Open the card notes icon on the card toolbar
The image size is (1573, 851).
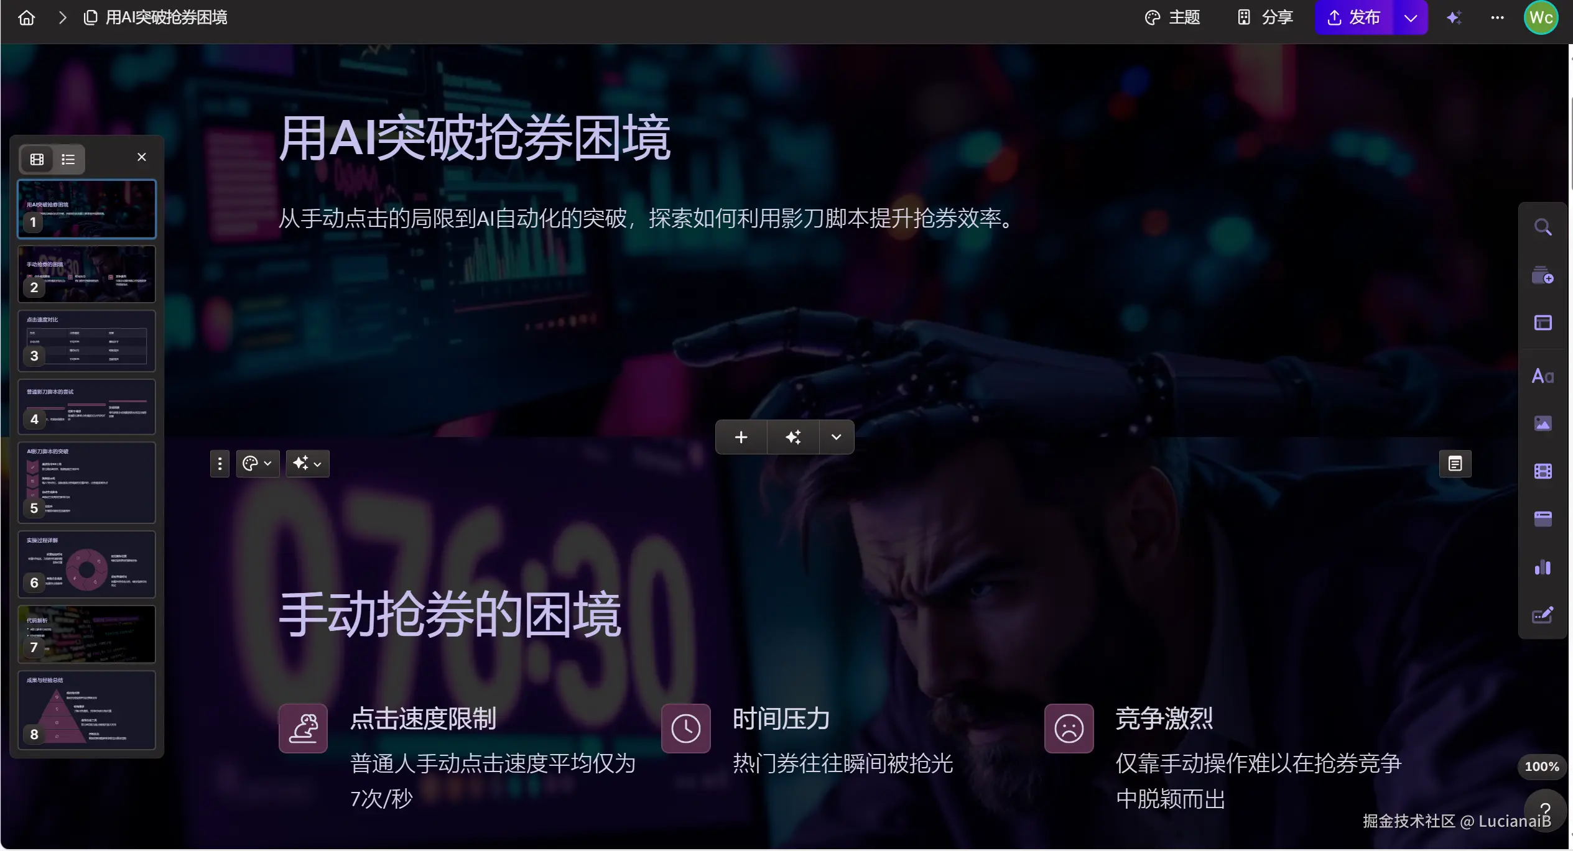(x=1455, y=463)
